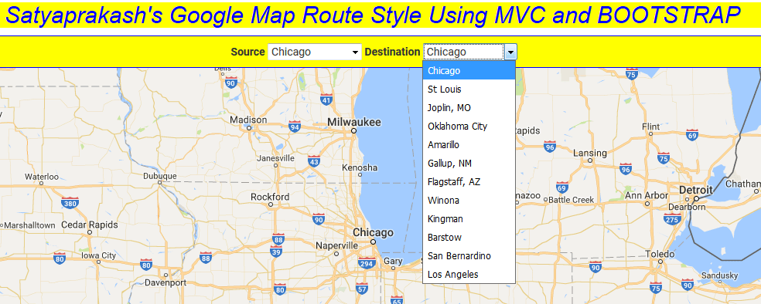
Task: Click the Interstate 39 highway shield
Action: (x=276, y=252)
